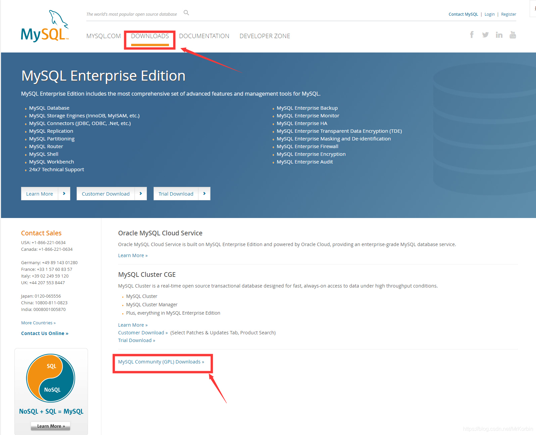Viewport: 536px width, 435px height.
Task: Open MySQL Router link
Action: point(46,146)
